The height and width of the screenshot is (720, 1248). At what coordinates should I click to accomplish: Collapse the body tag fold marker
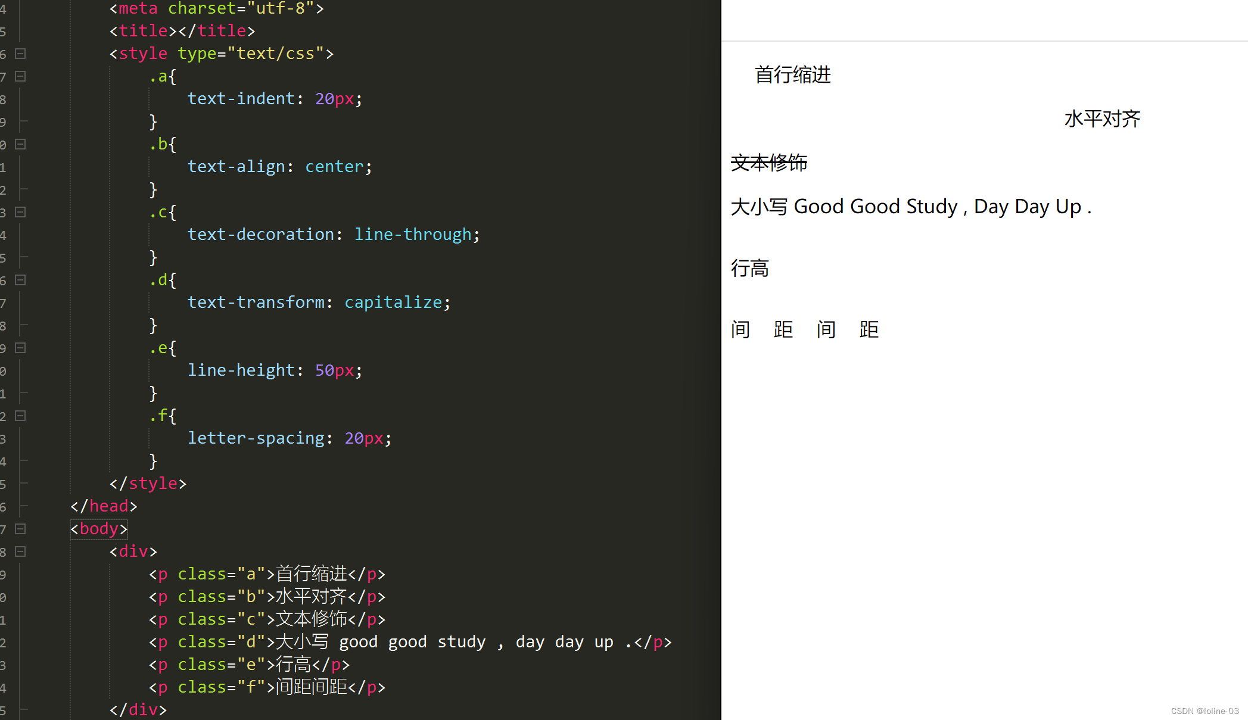[20, 529]
